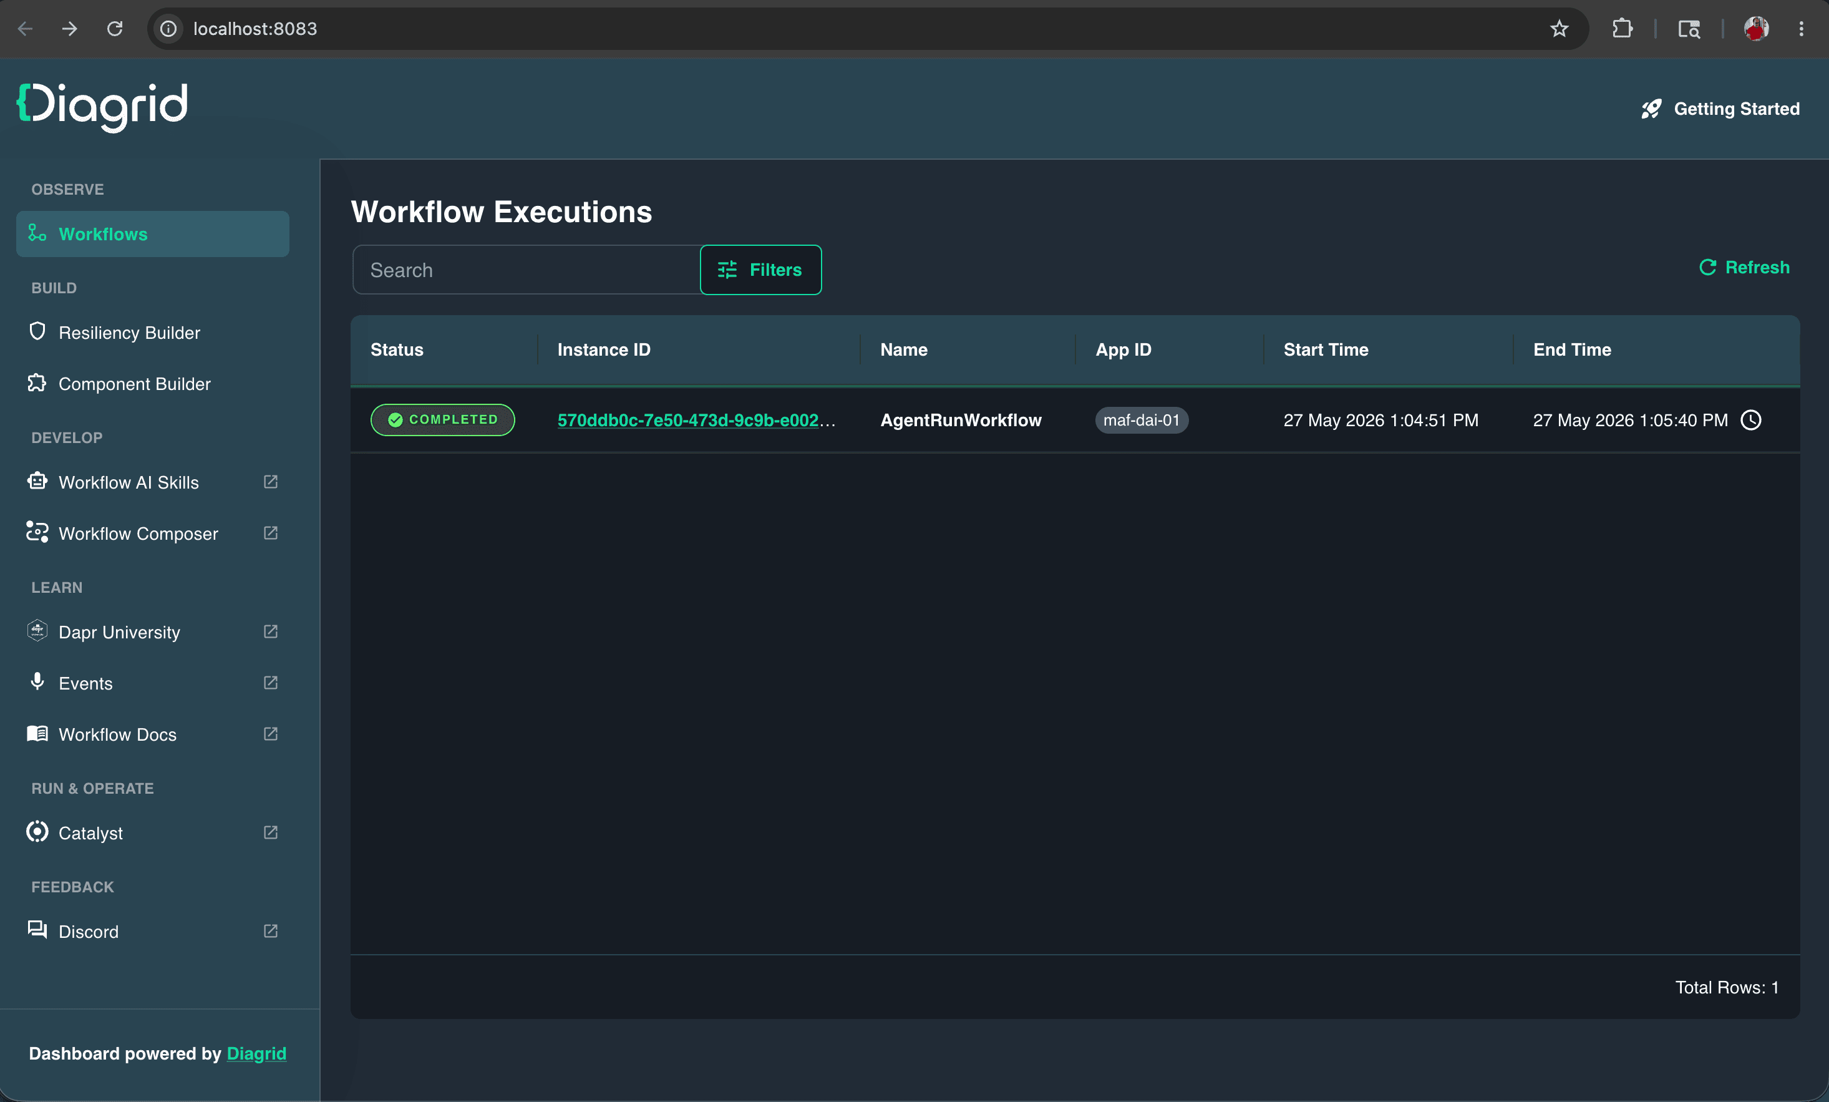This screenshot has height=1102, width=1829.
Task: Click the AgentRunWorkflow name cell
Action: click(x=961, y=421)
